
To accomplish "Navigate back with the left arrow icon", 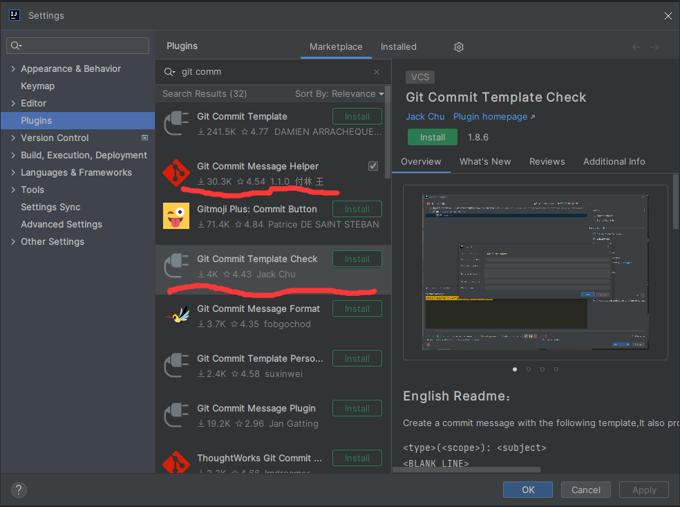I will coord(636,47).
